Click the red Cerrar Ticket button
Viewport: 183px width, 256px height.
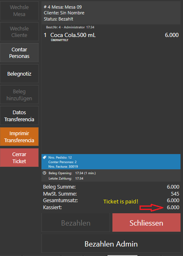(x=19, y=157)
